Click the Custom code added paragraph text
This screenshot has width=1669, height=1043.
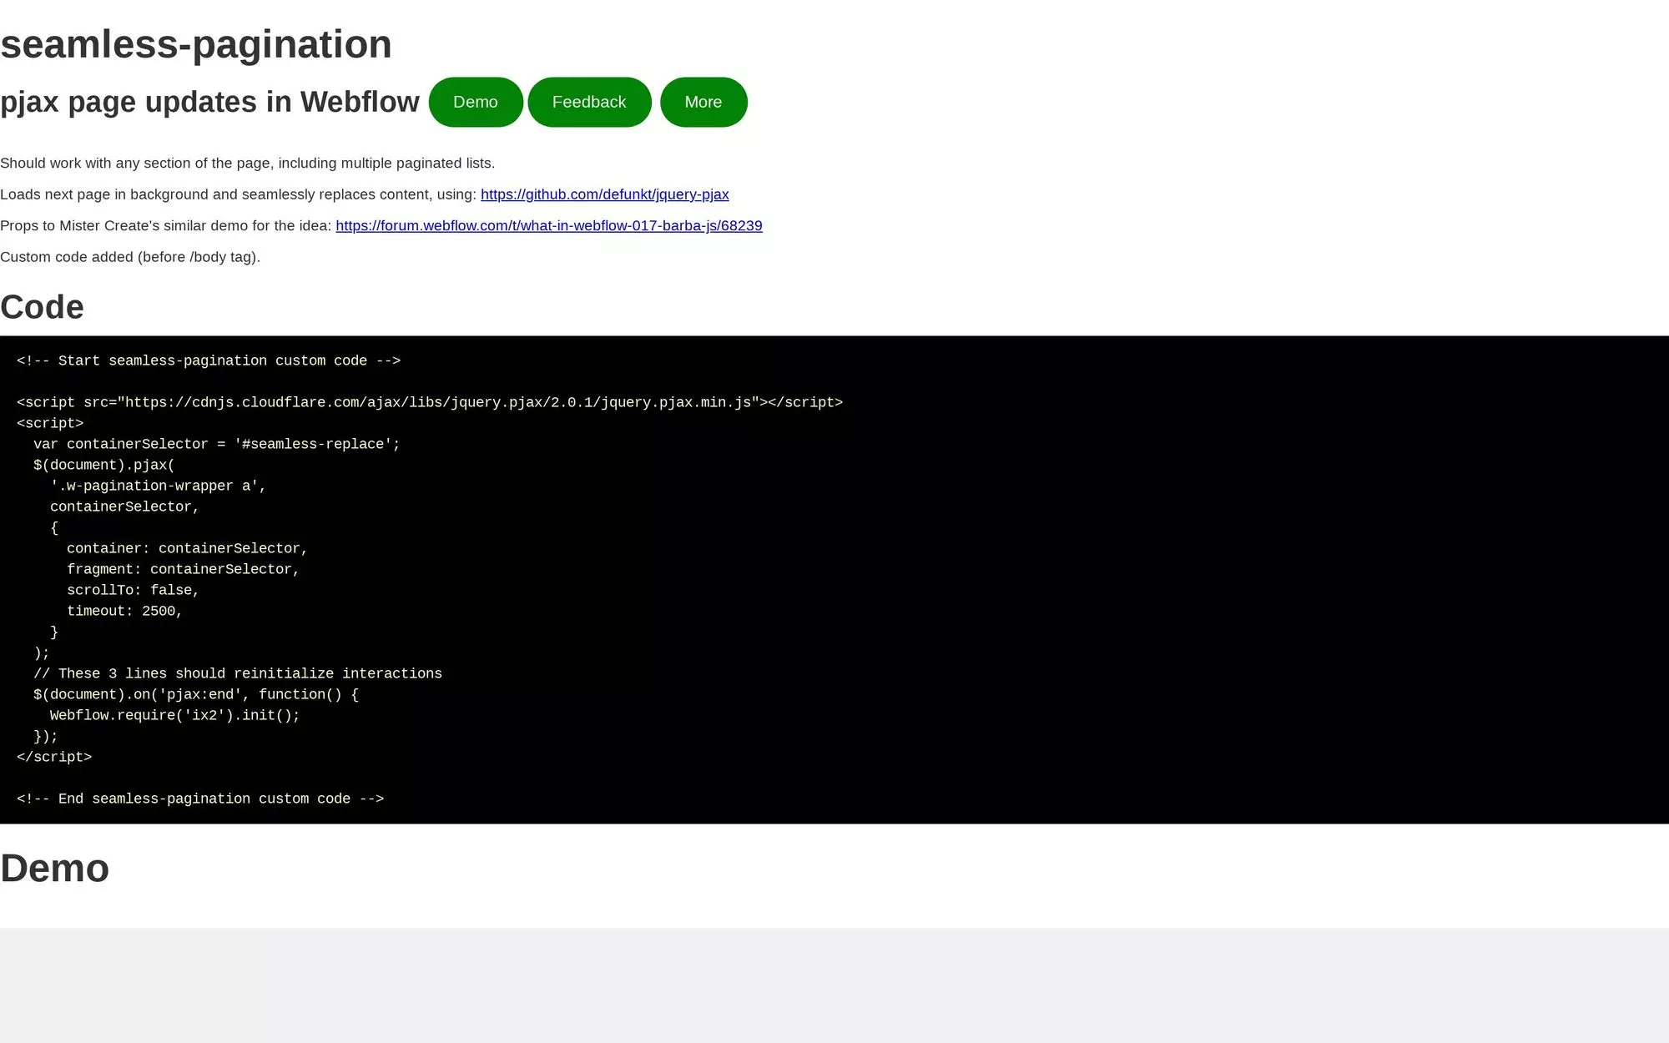(x=130, y=257)
